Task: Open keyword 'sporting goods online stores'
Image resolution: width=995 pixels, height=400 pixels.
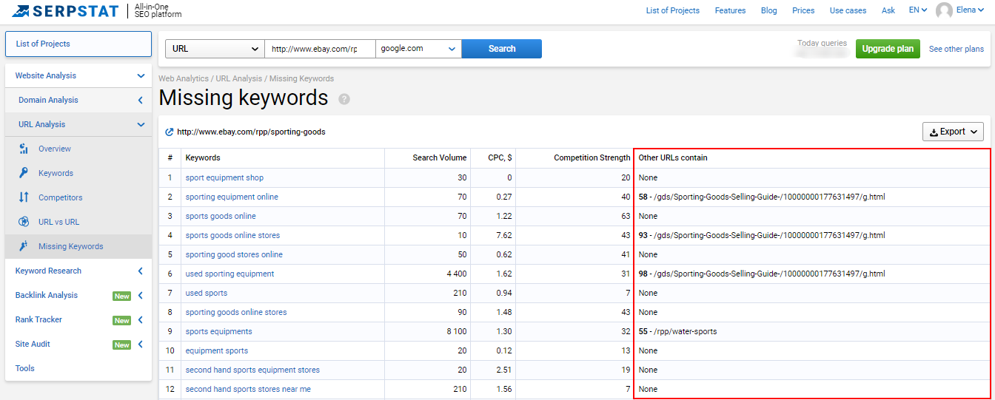Action: tap(236, 312)
